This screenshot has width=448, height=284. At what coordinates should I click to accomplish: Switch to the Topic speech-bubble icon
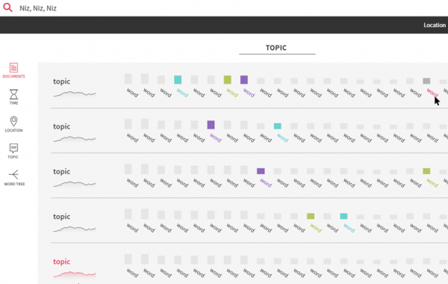[13, 151]
